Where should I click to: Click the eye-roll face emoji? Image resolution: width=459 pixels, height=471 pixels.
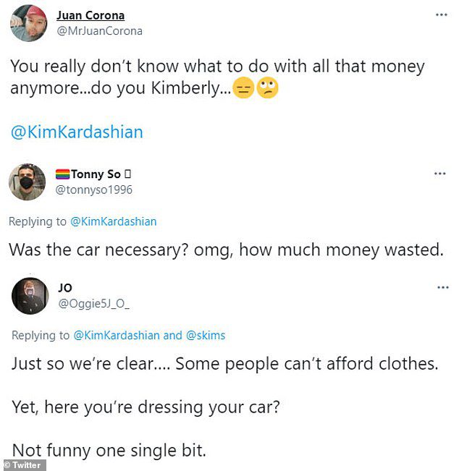click(x=268, y=88)
